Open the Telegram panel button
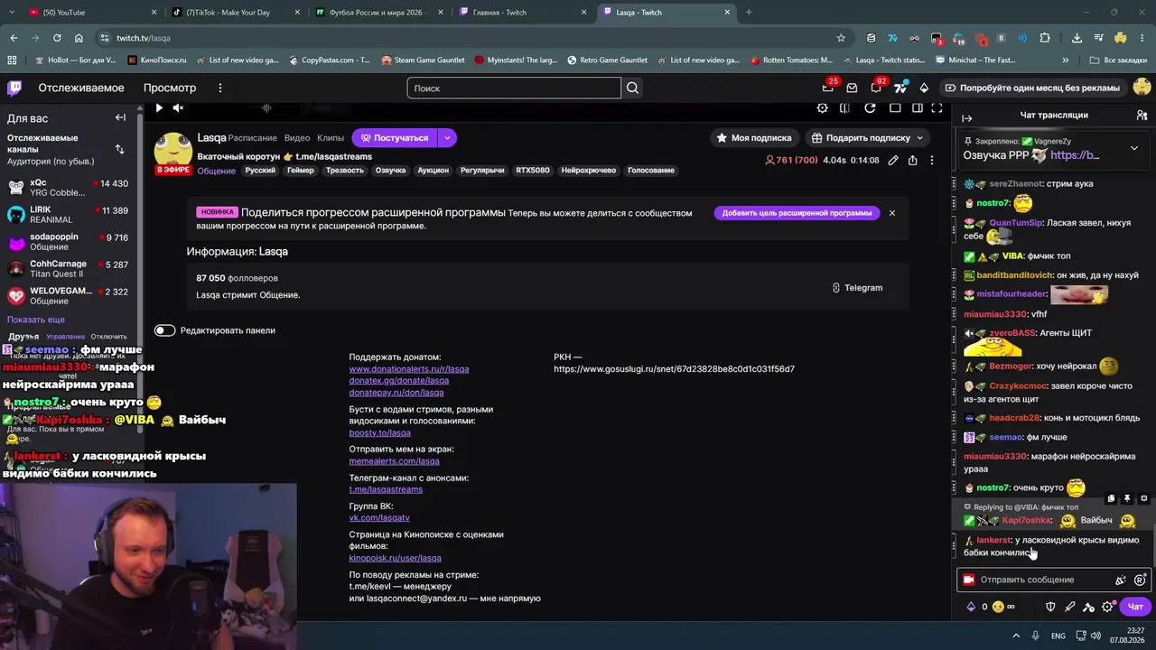Image resolution: width=1156 pixels, height=650 pixels. click(x=857, y=288)
